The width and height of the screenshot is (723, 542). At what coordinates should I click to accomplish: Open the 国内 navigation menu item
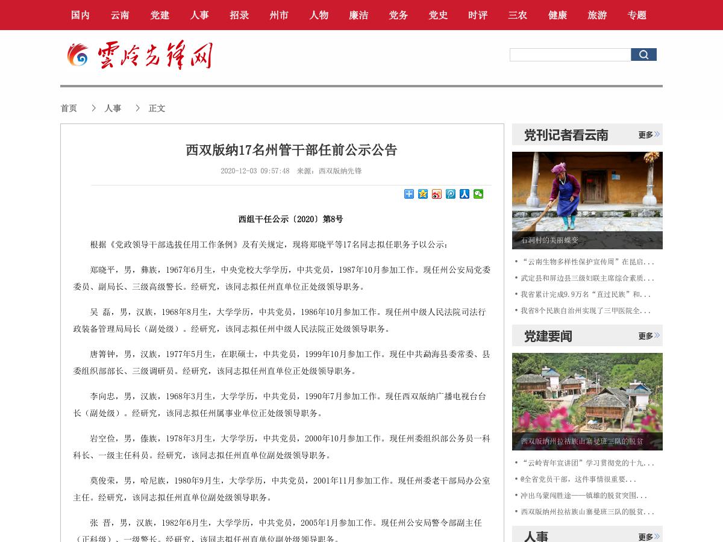point(80,15)
